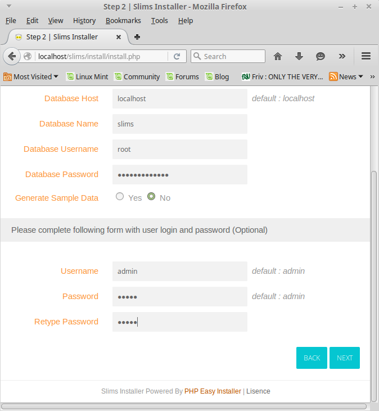Screen dimensions: 379x411
Task: Click the magnifier icon in the search box
Action: point(197,56)
